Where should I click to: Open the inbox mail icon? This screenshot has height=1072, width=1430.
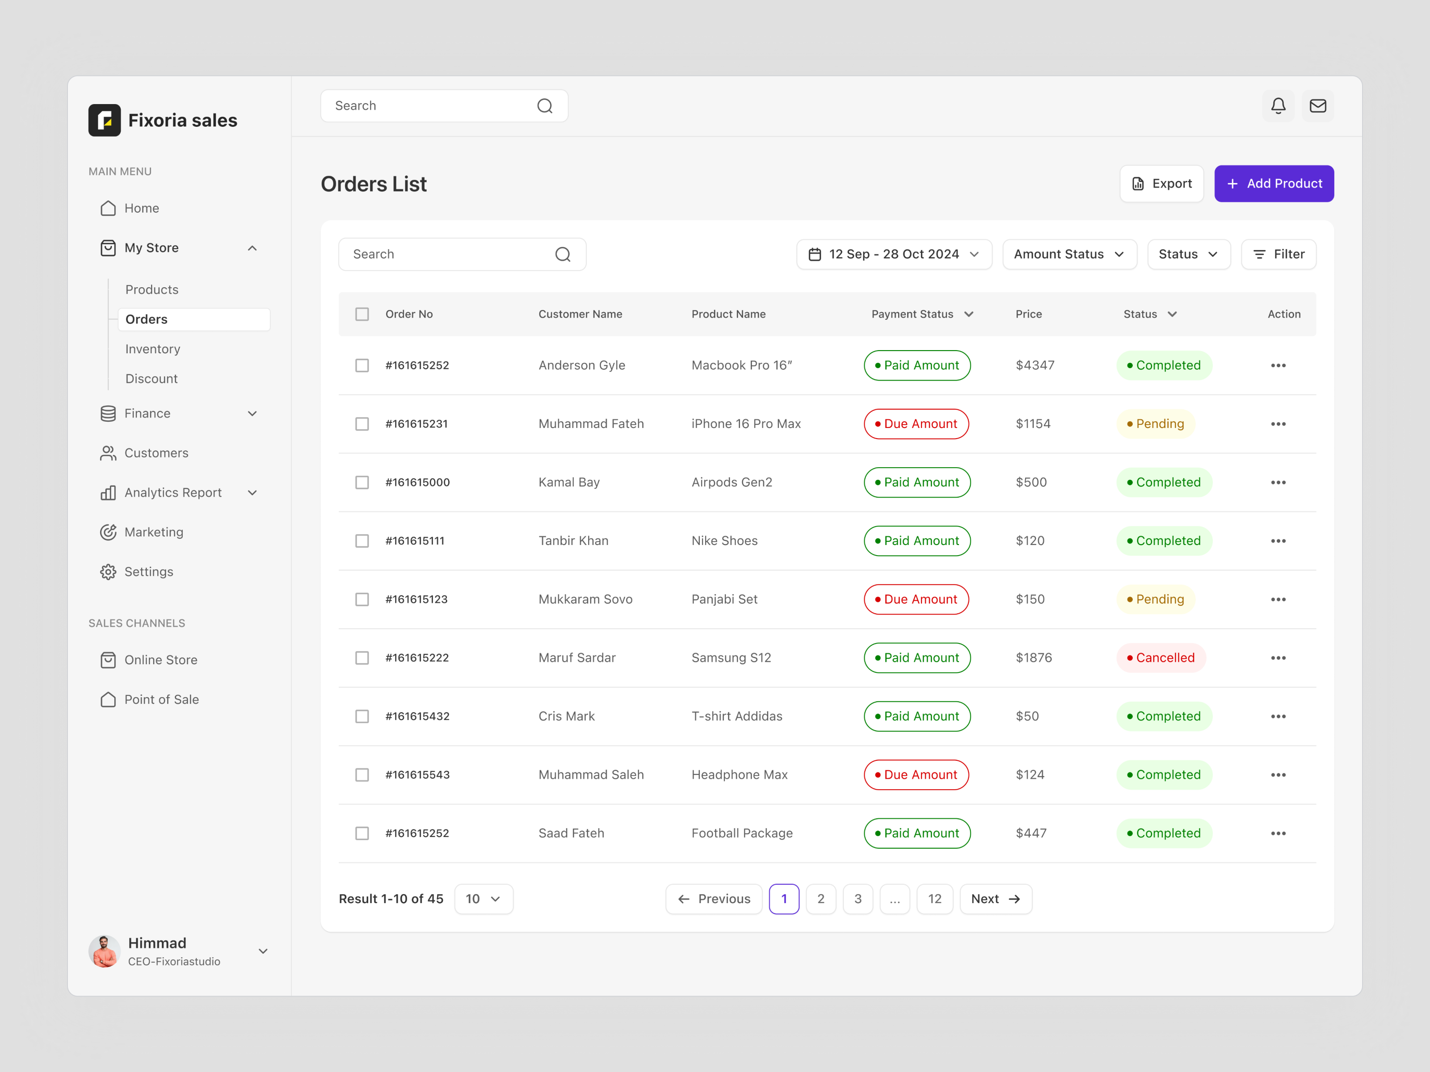[1318, 105]
